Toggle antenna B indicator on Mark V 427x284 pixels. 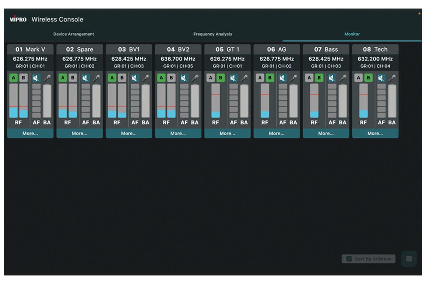coord(23,78)
